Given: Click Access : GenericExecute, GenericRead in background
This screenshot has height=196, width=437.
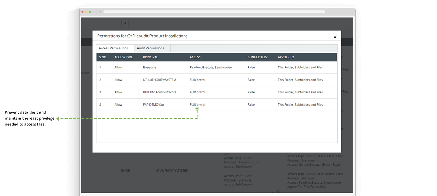Looking at the screenshot, I should [313, 165].
